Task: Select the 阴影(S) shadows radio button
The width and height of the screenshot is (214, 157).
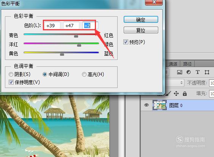Action: tap(11, 74)
